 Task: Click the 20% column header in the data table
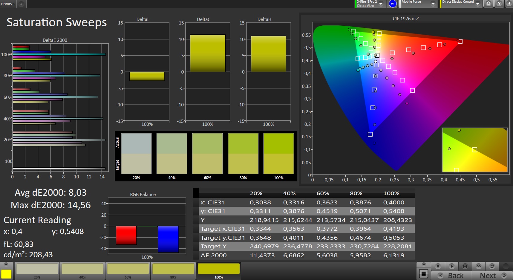(256, 193)
